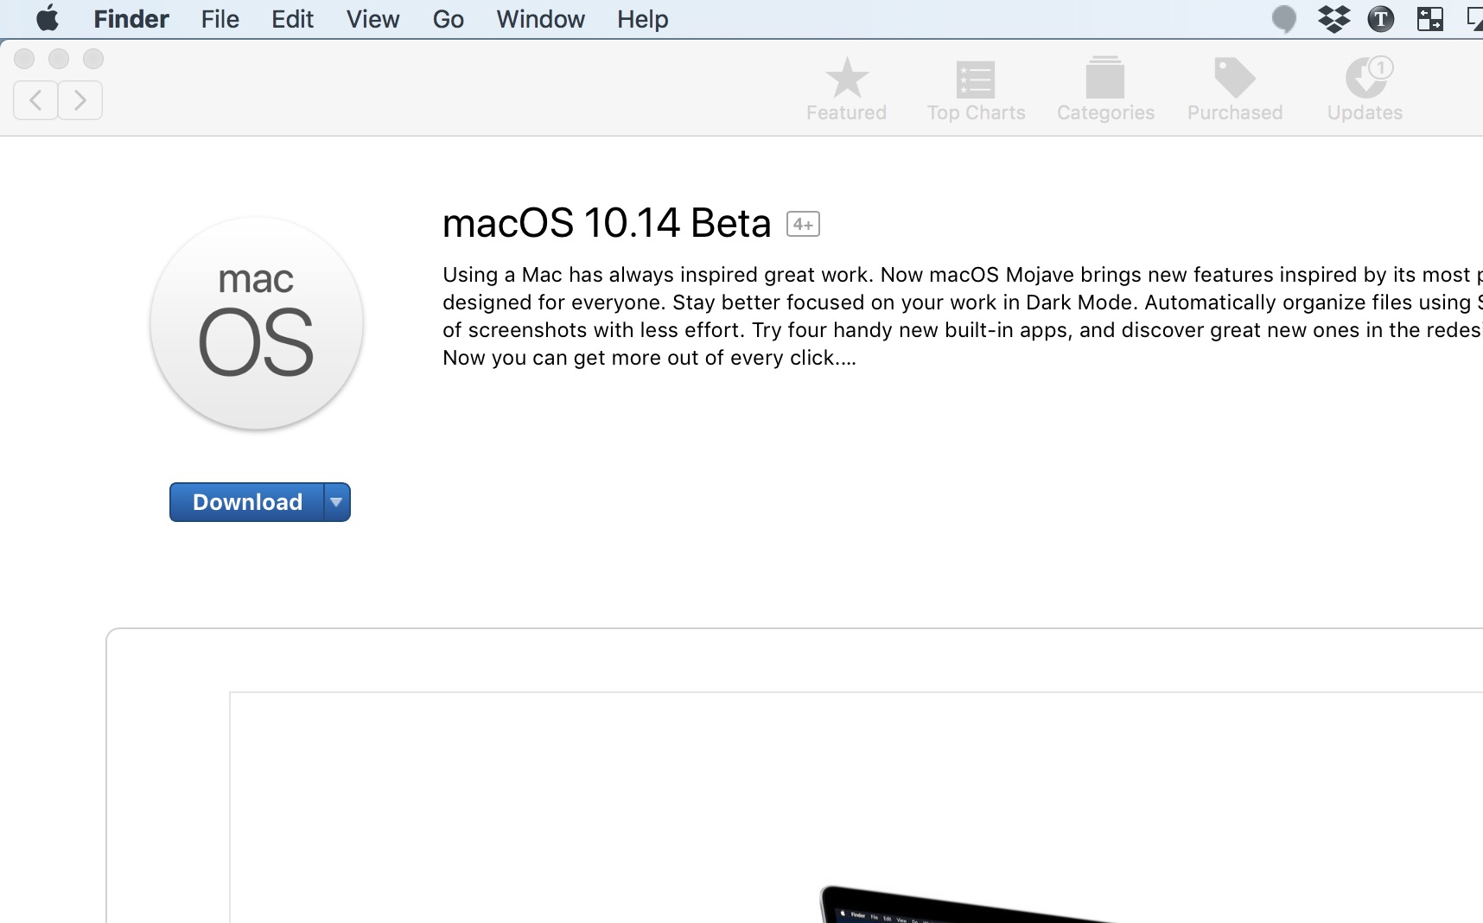Image resolution: width=1483 pixels, height=923 pixels.
Task: Click the grey speech bubble menu bar icon
Action: coord(1284,19)
